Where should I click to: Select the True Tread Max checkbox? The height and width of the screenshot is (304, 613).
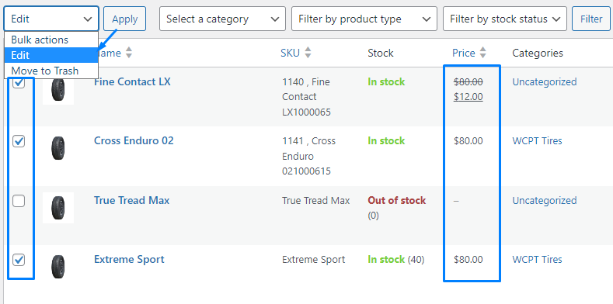click(x=19, y=201)
